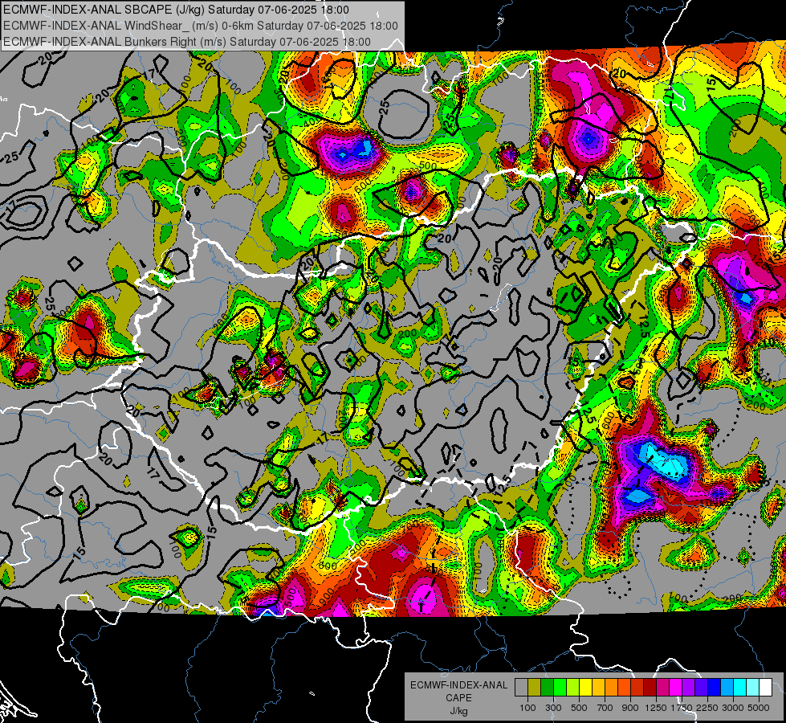The image size is (786, 723).
Task: Click the ECMWF-INDEX-ANAL legend title
Action: [x=459, y=685]
